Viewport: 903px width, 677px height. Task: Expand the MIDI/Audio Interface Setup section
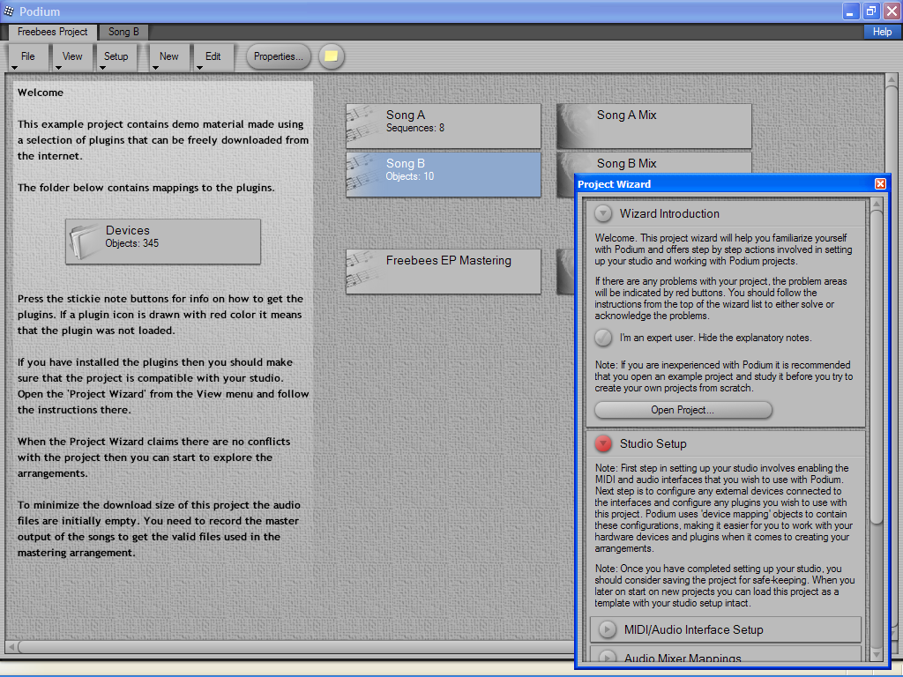coord(607,629)
